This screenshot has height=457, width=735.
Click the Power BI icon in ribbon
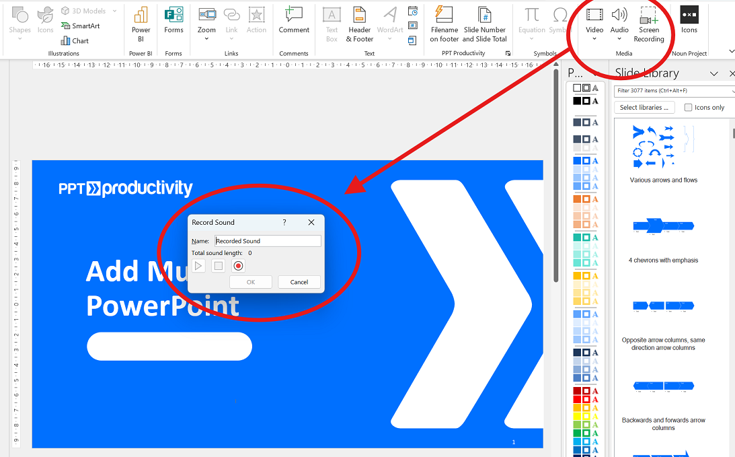click(141, 24)
